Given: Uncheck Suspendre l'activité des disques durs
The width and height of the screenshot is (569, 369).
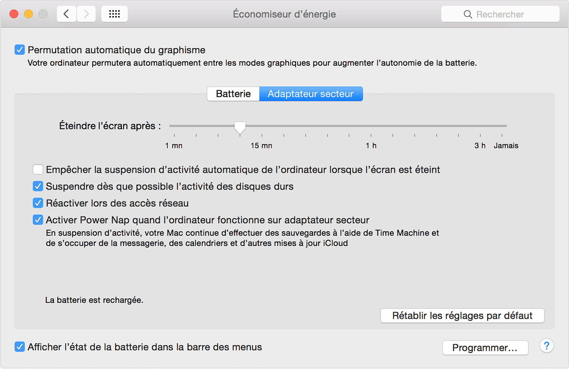Looking at the screenshot, I should pos(38,186).
